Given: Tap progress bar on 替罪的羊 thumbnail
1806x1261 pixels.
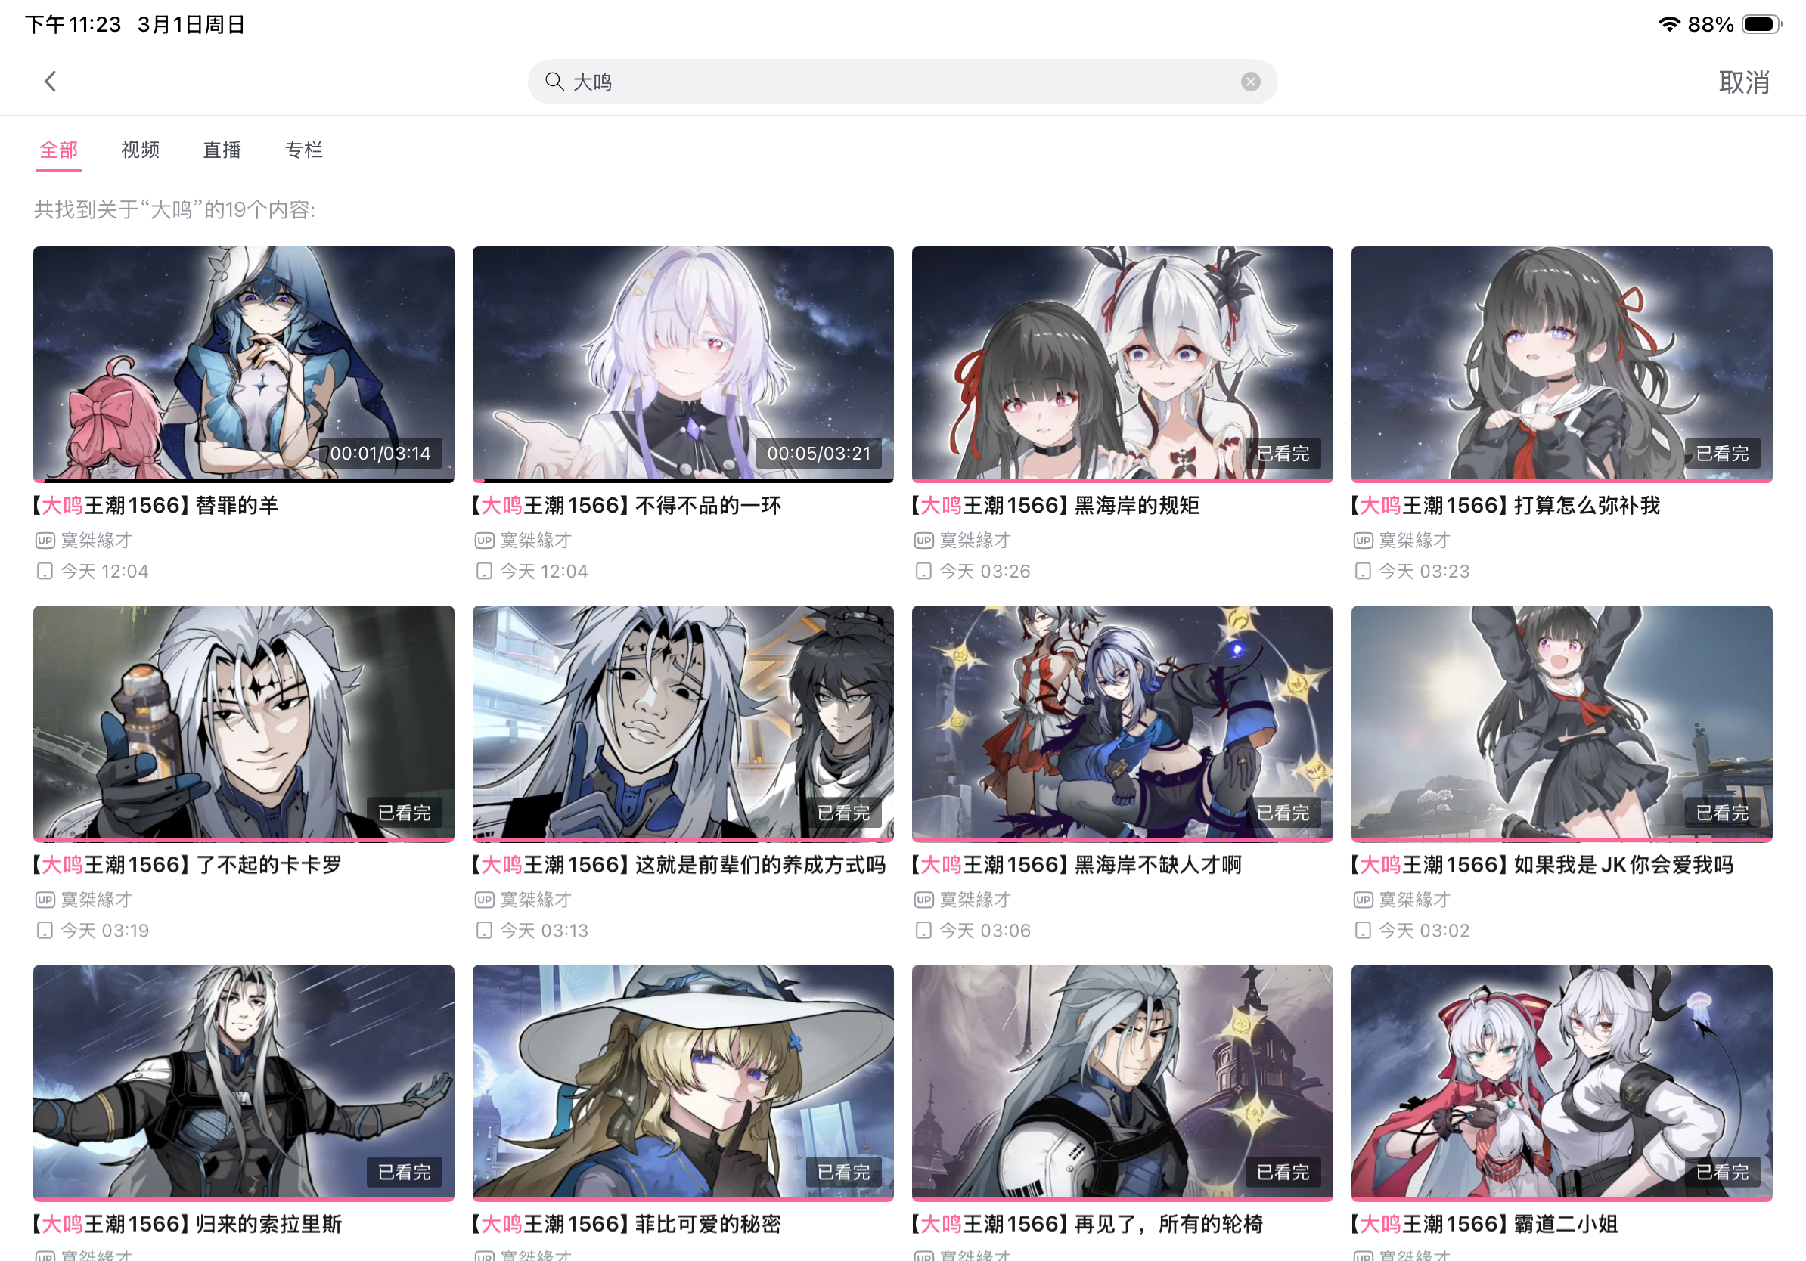Looking at the screenshot, I should (243, 479).
